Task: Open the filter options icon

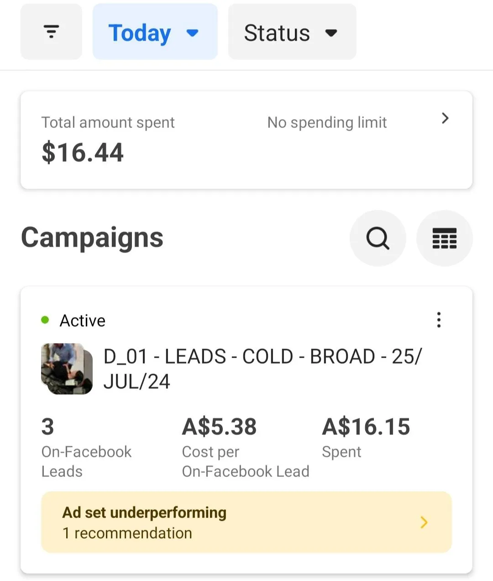Action: (51, 32)
